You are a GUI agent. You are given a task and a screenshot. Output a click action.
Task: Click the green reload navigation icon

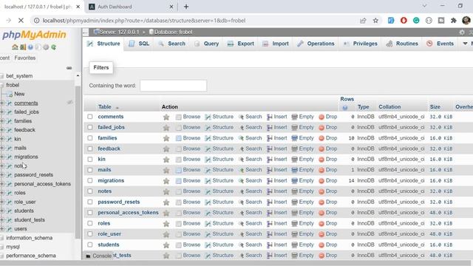coord(53,47)
